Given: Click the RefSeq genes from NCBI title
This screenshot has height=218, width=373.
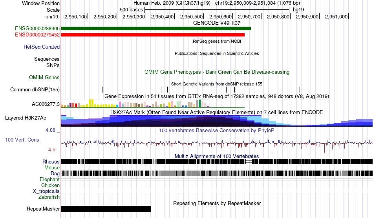Looking at the screenshot, I should coord(217,41).
